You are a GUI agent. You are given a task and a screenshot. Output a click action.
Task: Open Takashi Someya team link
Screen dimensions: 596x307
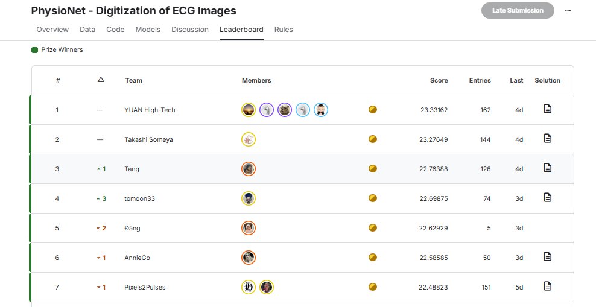pos(148,139)
